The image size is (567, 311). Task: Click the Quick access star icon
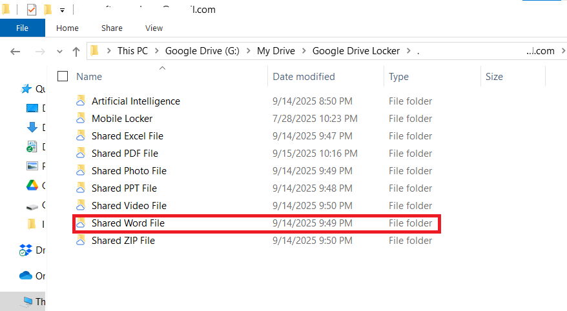tap(26, 89)
